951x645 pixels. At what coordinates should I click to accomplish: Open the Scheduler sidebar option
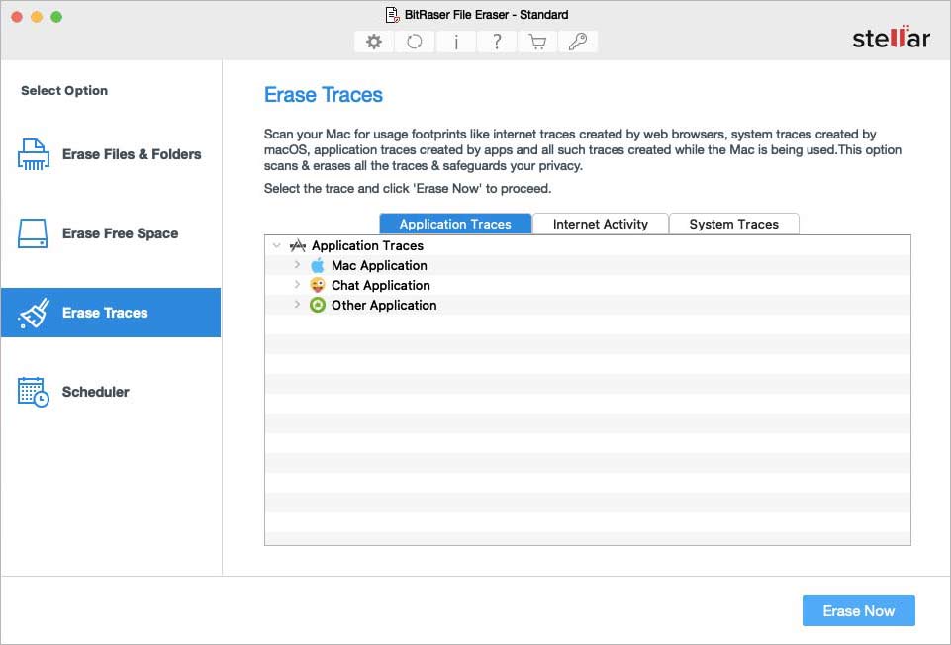tap(111, 392)
